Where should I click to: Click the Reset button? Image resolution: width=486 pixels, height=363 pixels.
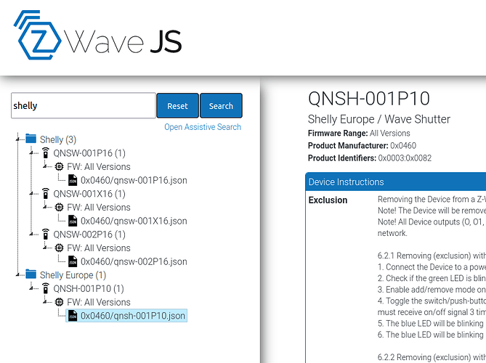pyautogui.click(x=177, y=105)
